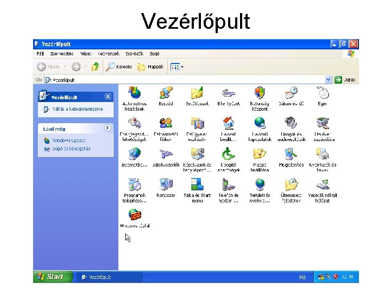Image resolution: width=391 pixels, height=293 pixels.
Task: Toggle the Mappák folders pane
Action: tap(150, 67)
